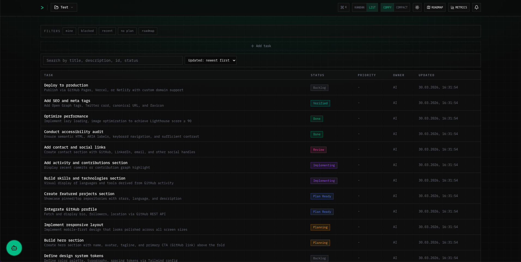
Task: Click Plan Ready badge on Integrate GitHub profile
Action: click(322, 212)
